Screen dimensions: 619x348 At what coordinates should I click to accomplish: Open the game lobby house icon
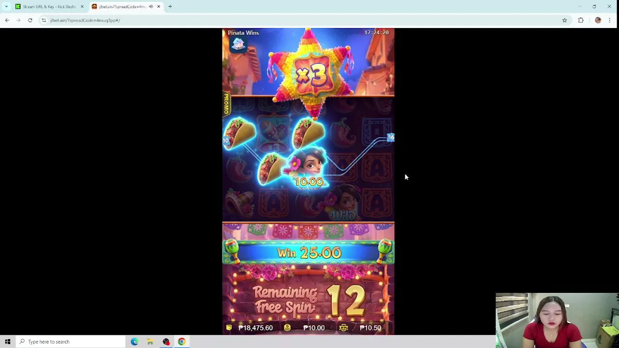click(238, 44)
